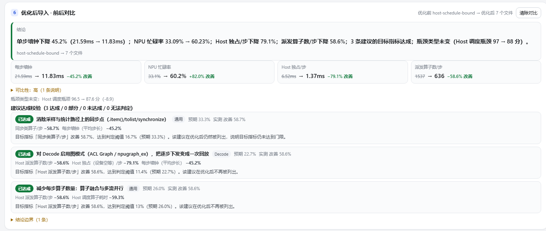Click Host 调度算子耗时 −59.3% metric
Screen dimensions: 546x231
98,197
